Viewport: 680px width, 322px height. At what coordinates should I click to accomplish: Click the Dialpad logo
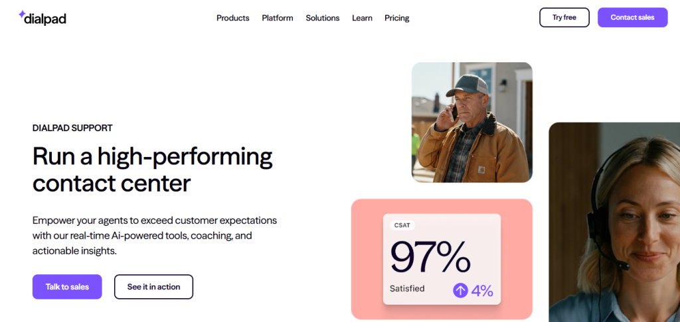click(42, 18)
